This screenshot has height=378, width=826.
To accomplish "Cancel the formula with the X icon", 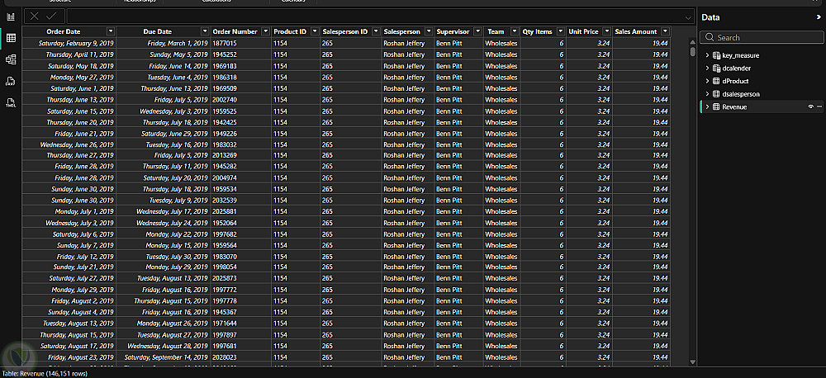I will tap(34, 17).
